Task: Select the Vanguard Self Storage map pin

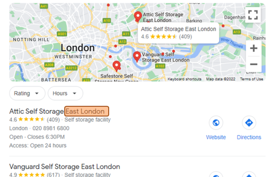Action: coord(137,57)
